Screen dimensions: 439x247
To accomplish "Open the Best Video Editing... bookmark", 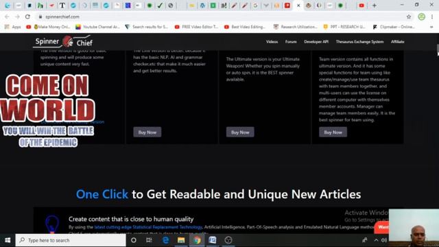I will point(245,27).
